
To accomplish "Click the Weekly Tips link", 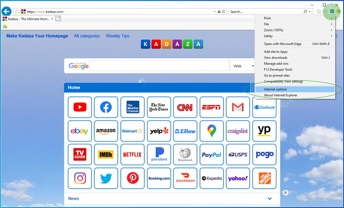I will (x=118, y=36).
